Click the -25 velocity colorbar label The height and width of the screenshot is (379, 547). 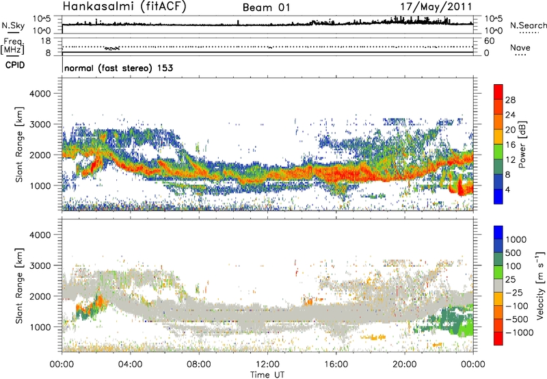(x=513, y=293)
